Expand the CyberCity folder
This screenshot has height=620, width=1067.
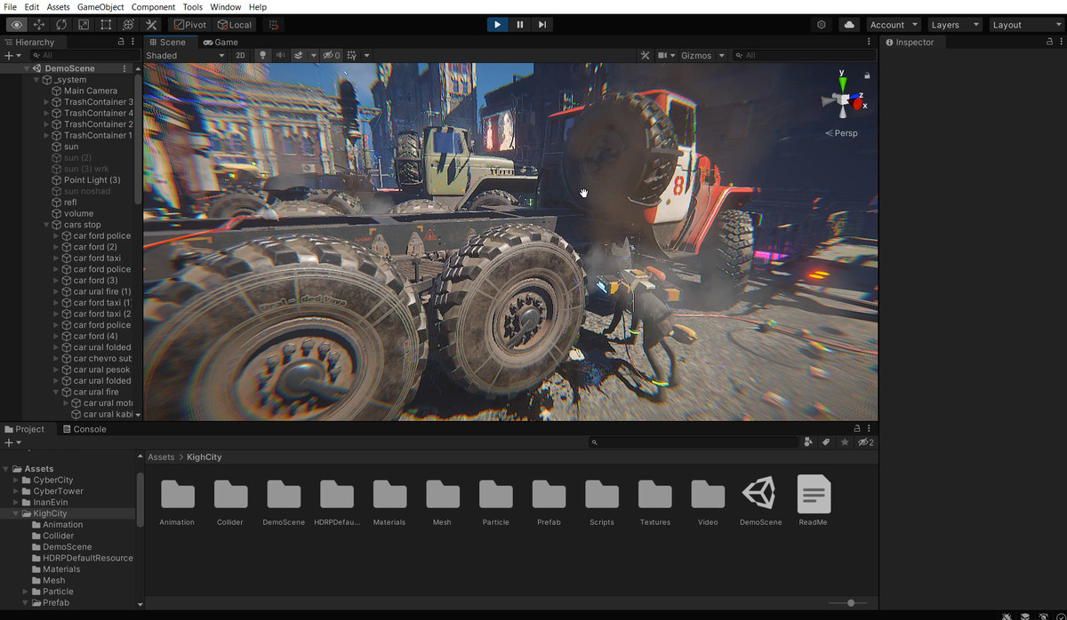(x=16, y=480)
